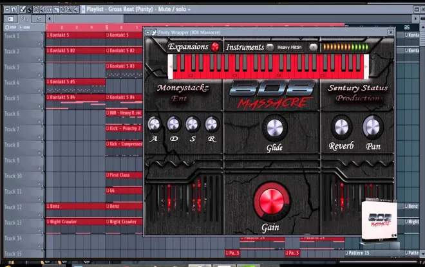Select the Track 2 header
The width and height of the screenshot is (425, 267).
coord(23,55)
